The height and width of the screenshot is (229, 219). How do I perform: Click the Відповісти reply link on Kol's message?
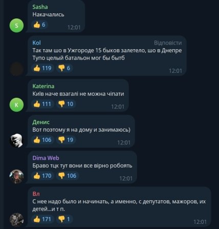tap(168, 43)
